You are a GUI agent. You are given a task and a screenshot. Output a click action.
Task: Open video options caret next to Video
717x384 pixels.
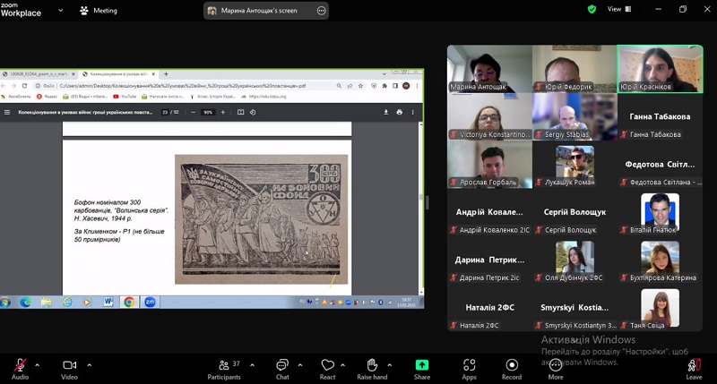tap(89, 365)
